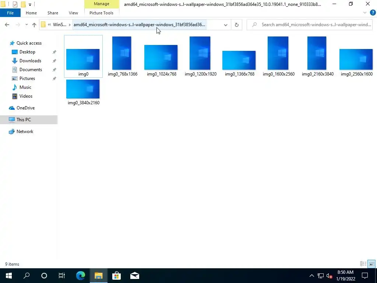
Task: Open Mail app from taskbar
Action: pyautogui.click(x=135, y=276)
